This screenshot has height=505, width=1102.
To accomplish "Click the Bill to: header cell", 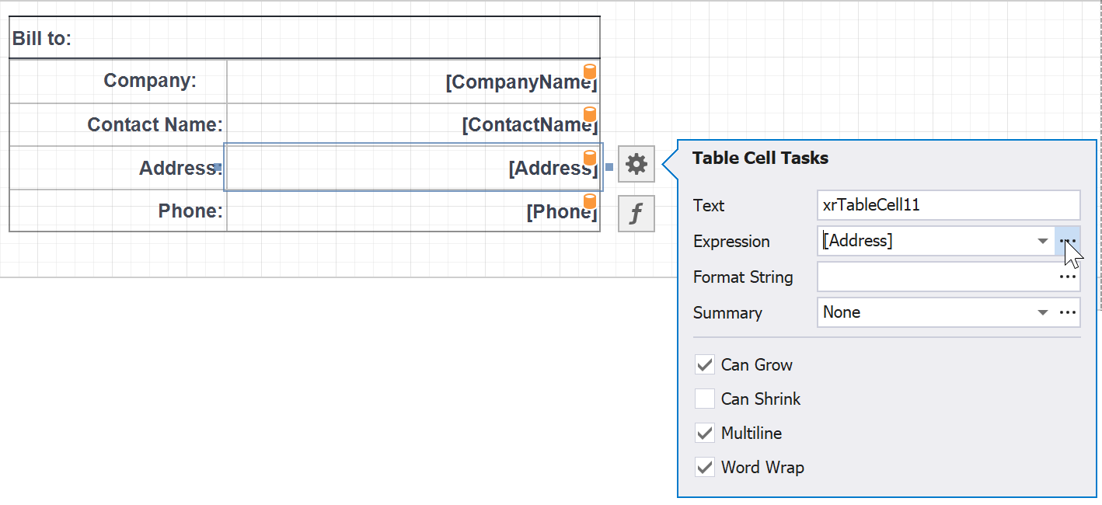I will tap(303, 36).
